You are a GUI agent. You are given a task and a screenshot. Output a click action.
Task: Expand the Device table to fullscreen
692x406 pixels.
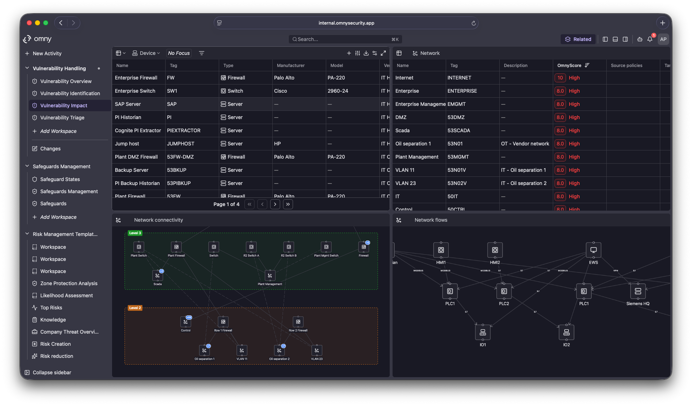point(383,53)
